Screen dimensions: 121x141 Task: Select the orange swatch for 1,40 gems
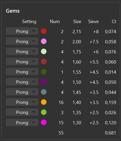tap(44, 102)
